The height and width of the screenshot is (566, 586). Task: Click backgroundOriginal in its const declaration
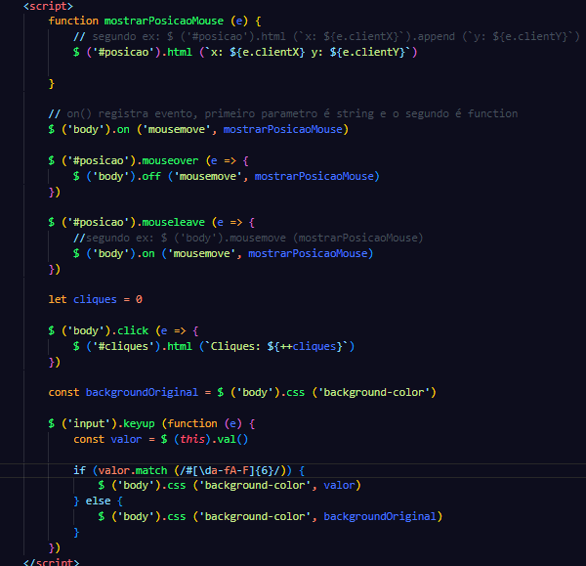coord(142,392)
